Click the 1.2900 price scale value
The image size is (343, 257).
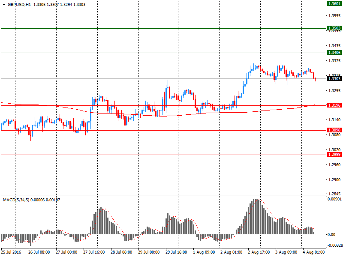pyautogui.click(x=334, y=179)
